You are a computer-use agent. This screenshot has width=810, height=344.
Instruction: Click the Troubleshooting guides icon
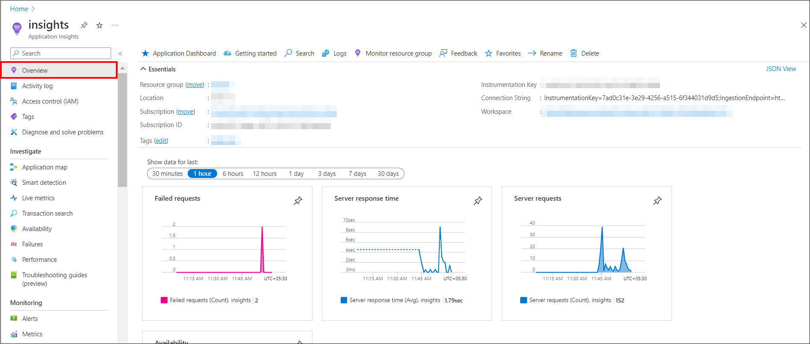click(14, 275)
